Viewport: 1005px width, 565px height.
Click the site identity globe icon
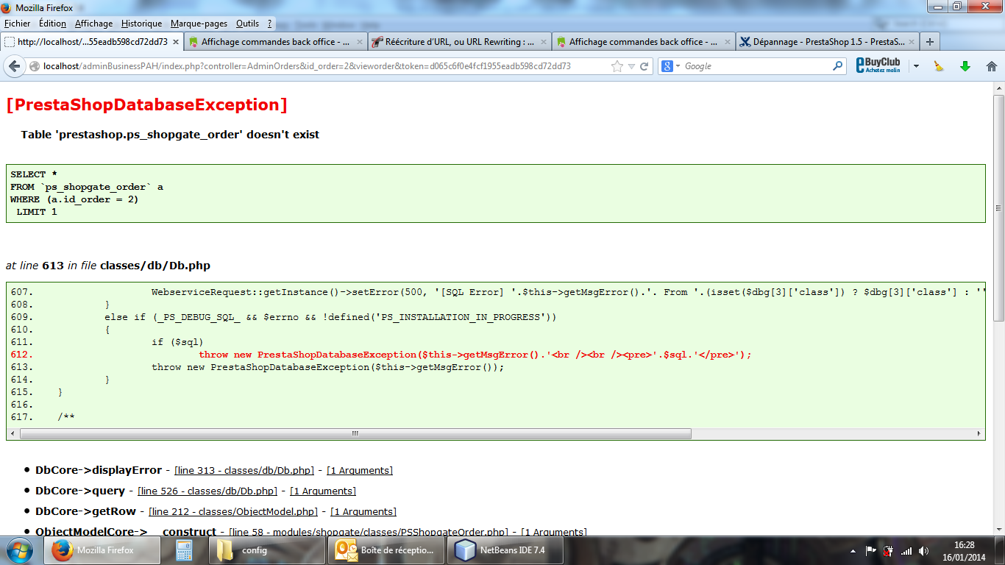[34, 66]
